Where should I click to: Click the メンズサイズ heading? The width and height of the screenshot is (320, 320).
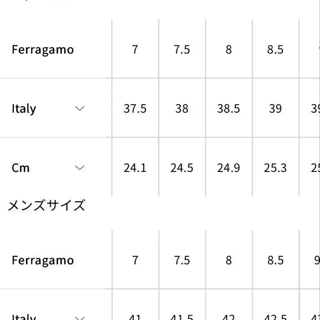coord(47,206)
